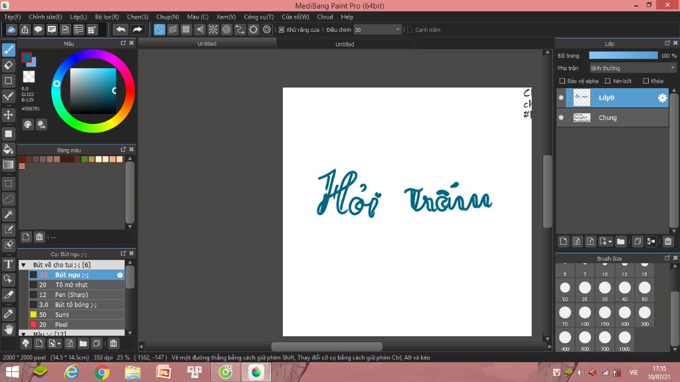The image size is (680, 382).
Task: Enable the Xén bớt checkbox
Action: [x=608, y=81]
